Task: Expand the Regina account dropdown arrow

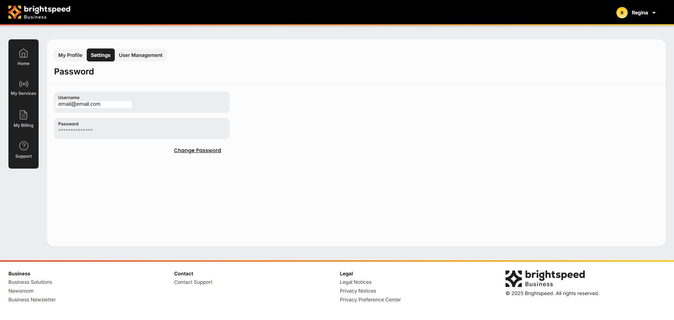Action: [x=654, y=13]
